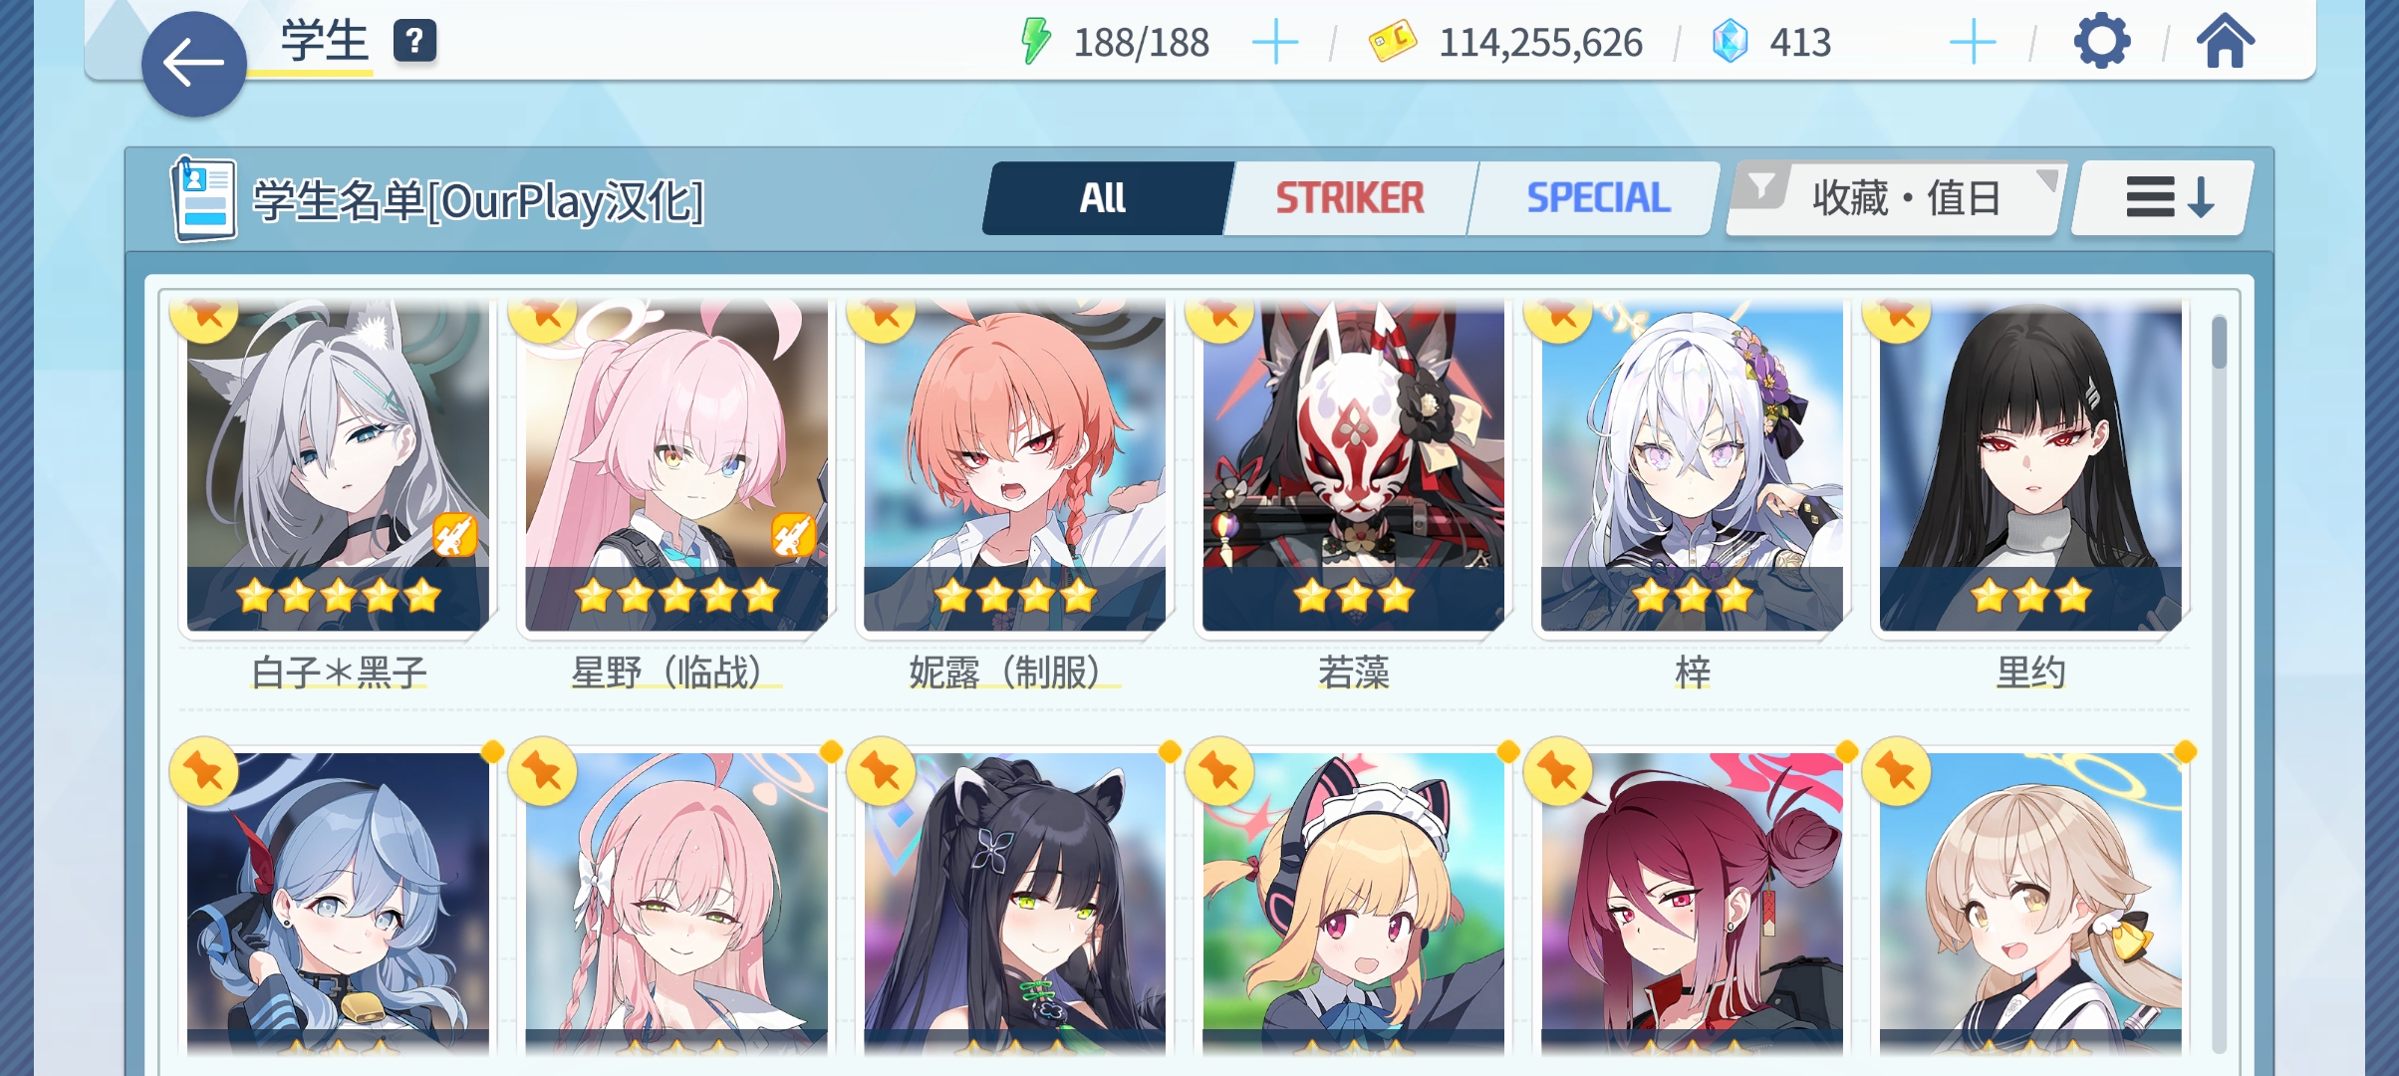Add gems with plus beside 413
This screenshot has height=1076, width=2399.
1972,43
